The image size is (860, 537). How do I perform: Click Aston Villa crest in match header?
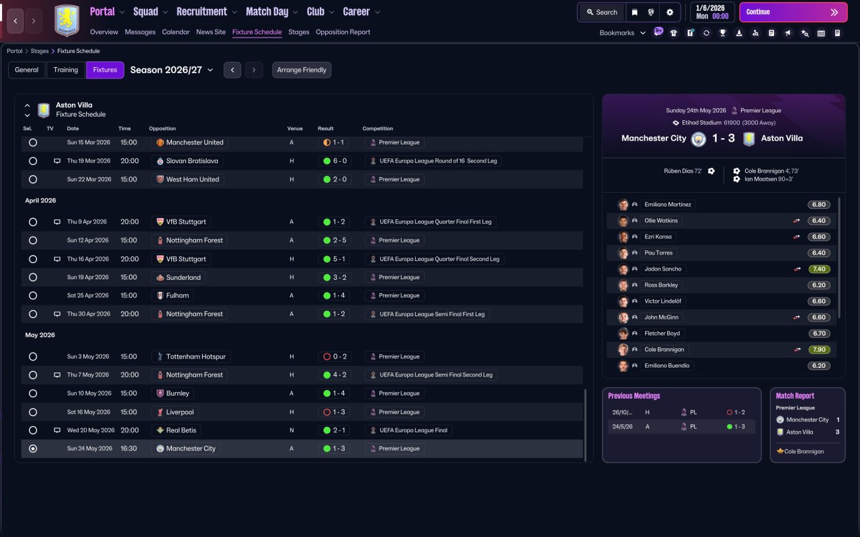(x=748, y=139)
